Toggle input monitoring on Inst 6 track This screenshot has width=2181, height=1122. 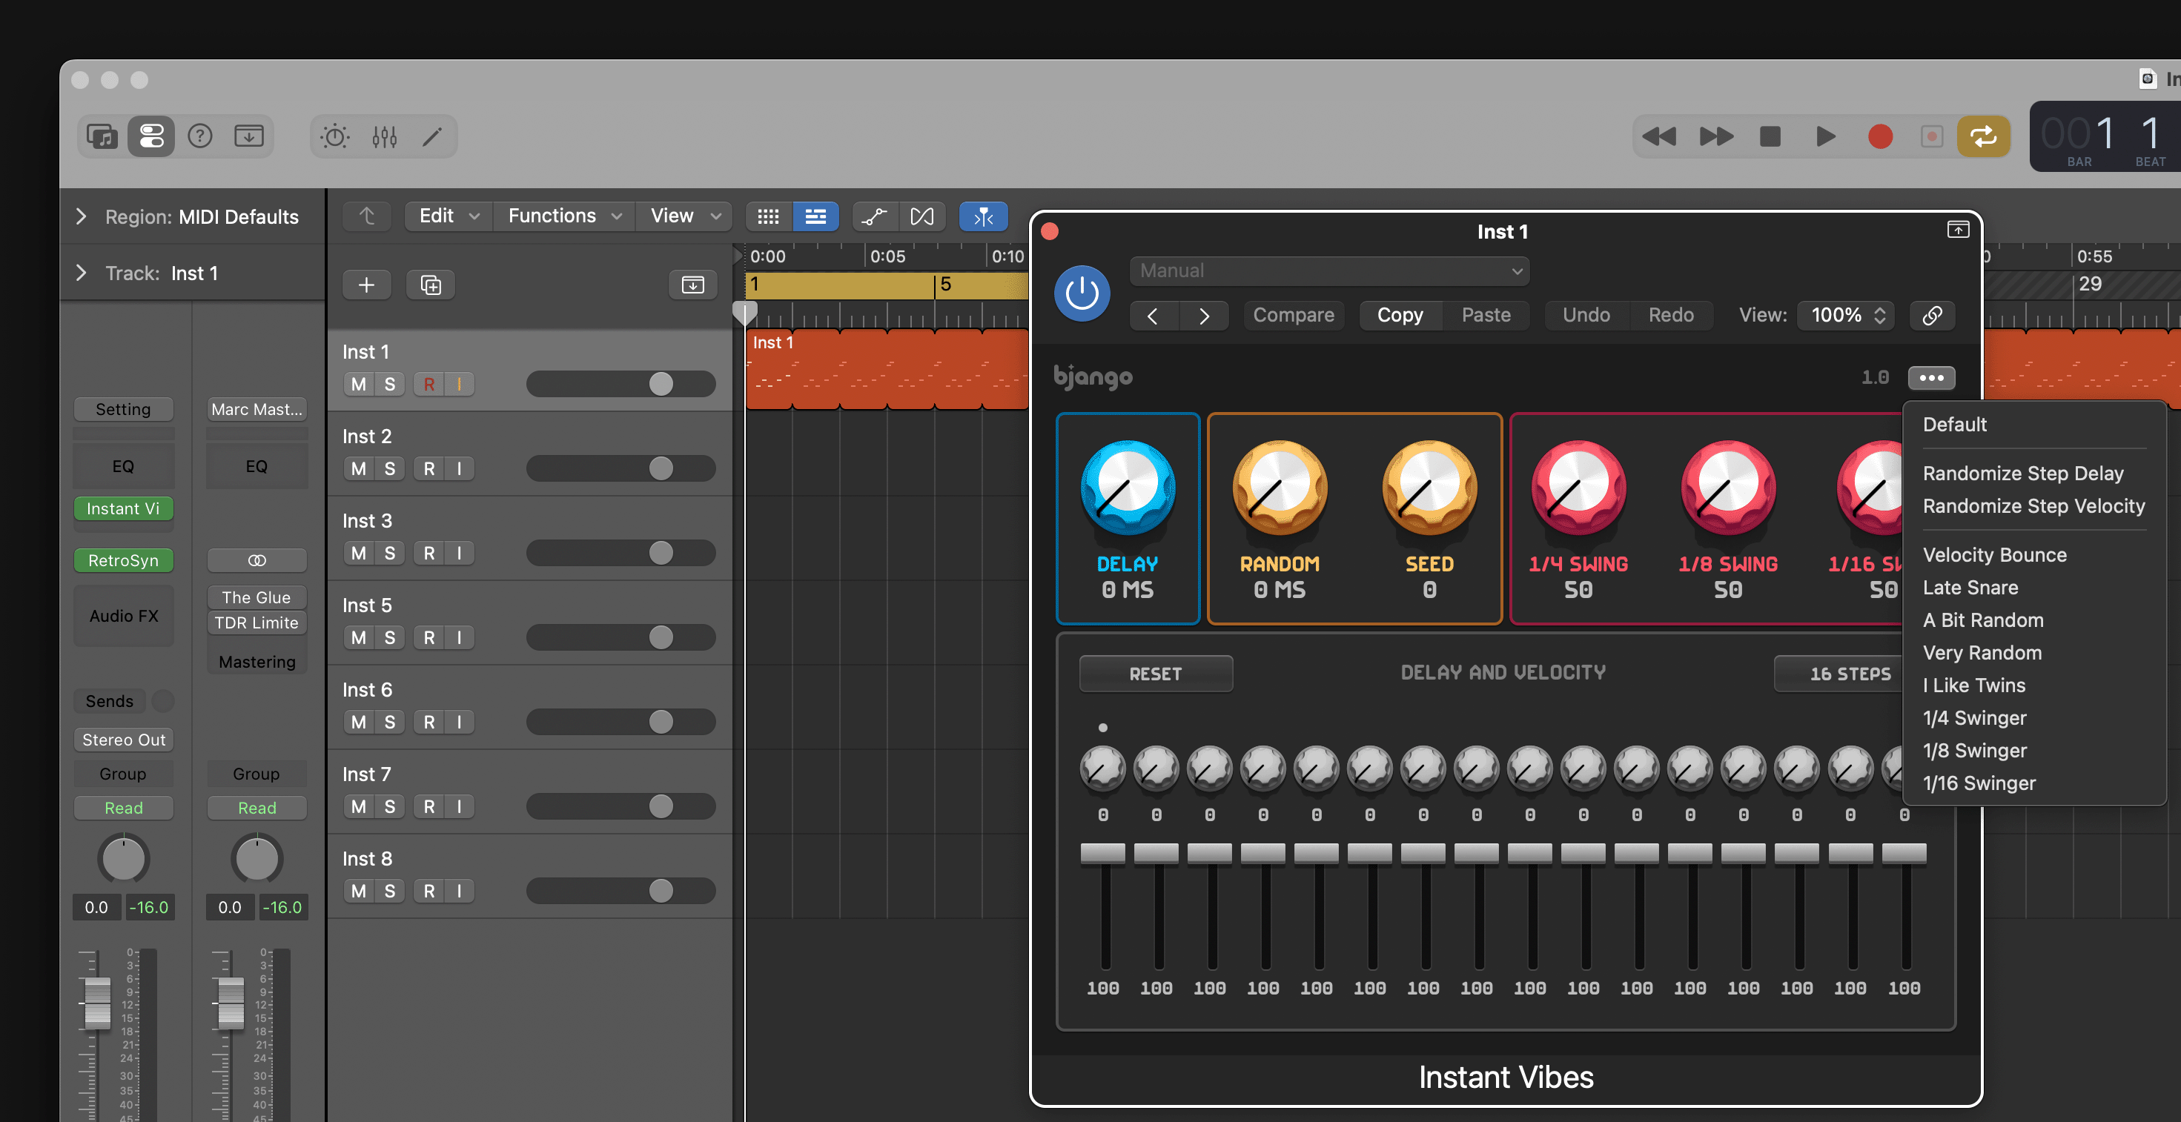459,723
